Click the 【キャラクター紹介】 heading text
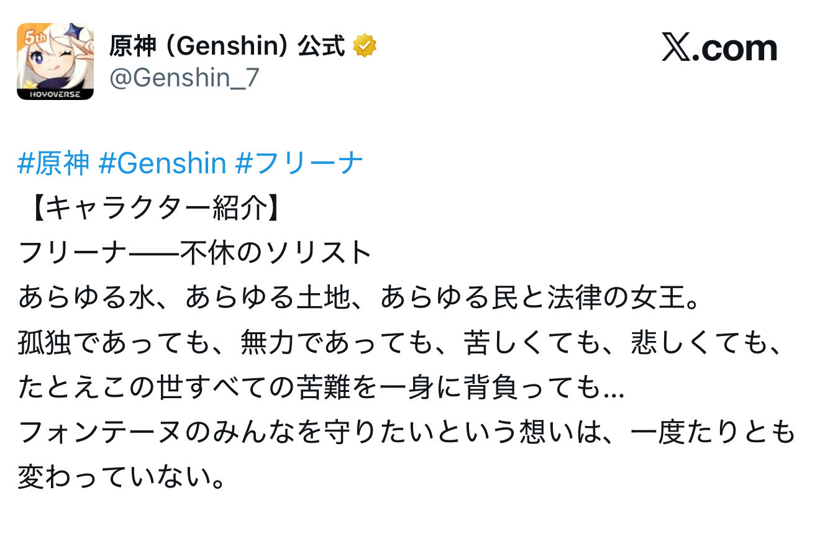The height and width of the screenshot is (536, 820). pyautogui.click(x=152, y=209)
